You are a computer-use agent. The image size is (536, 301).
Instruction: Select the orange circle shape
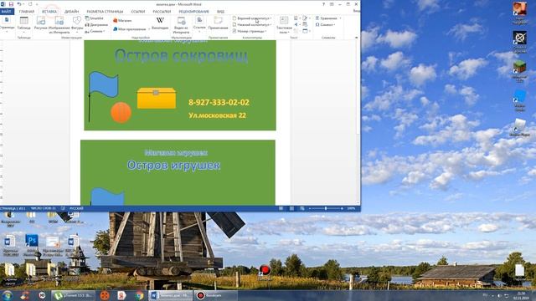[121, 112]
